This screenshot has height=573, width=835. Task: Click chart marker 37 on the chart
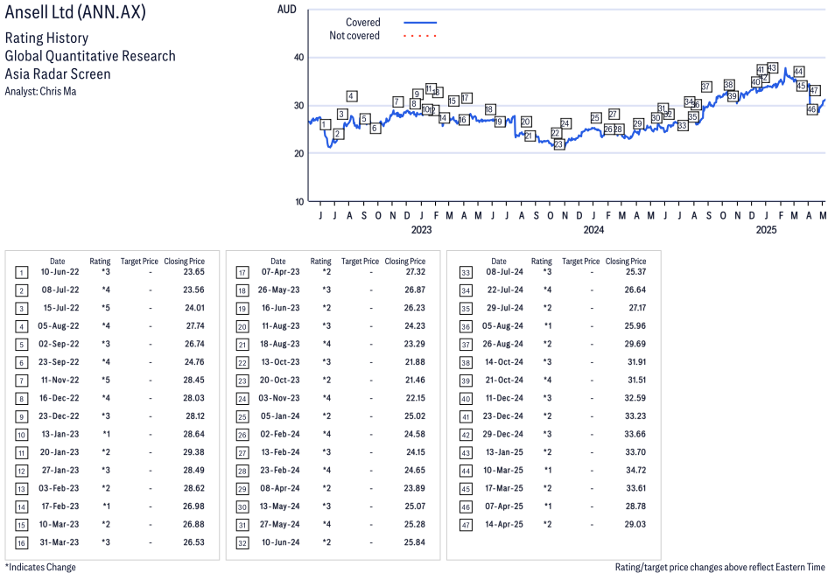(705, 87)
